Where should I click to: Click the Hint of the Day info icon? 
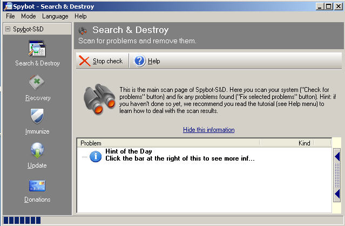pyautogui.click(x=96, y=156)
